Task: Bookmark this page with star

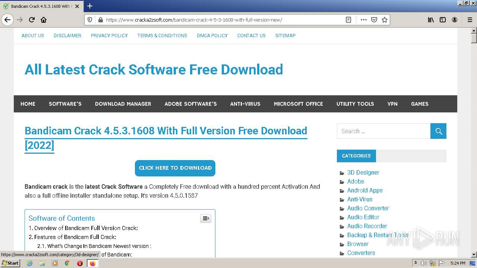Action: click(x=384, y=20)
